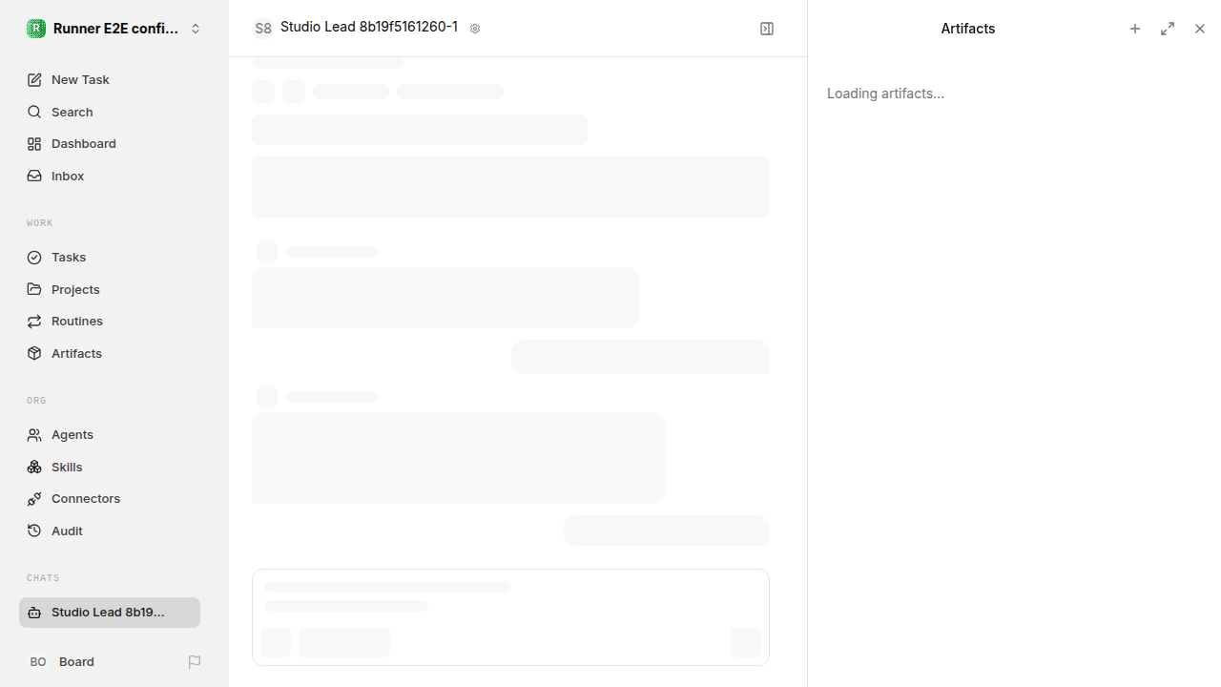Open the Dashboard grid icon
Image resolution: width=1221 pixels, height=687 pixels.
click(x=34, y=144)
